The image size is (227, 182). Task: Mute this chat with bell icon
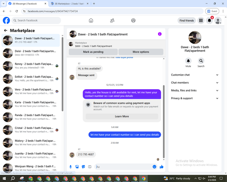tap(188, 61)
